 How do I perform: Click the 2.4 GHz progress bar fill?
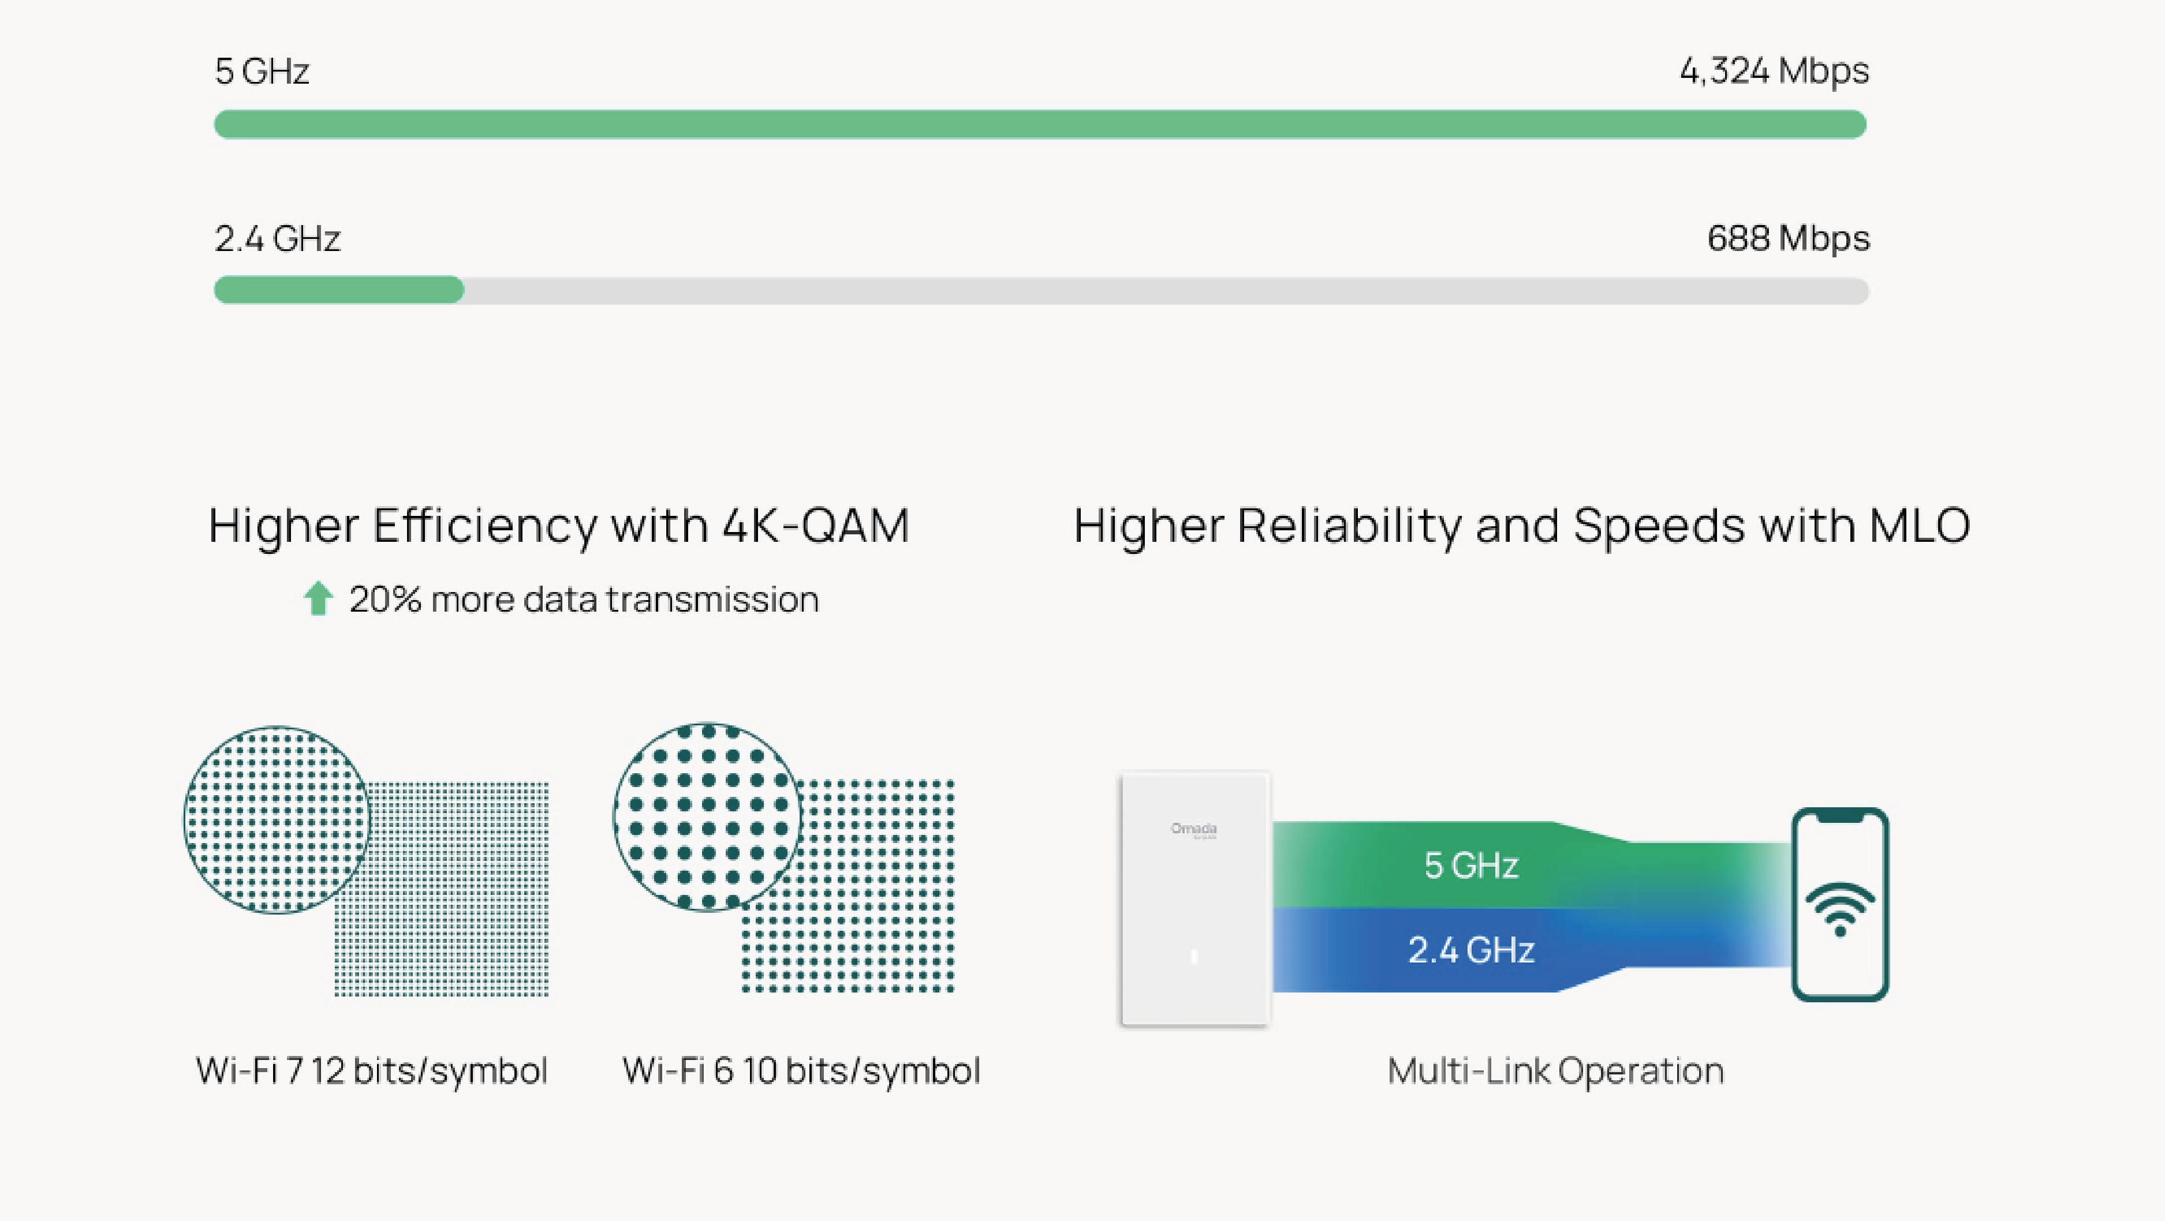point(339,291)
